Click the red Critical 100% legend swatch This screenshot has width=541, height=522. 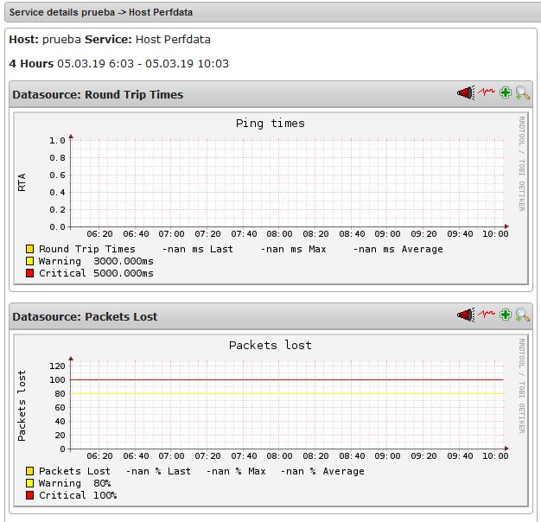[30, 496]
